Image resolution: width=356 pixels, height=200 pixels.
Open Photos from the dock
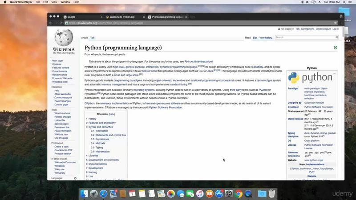click(x=171, y=194)
